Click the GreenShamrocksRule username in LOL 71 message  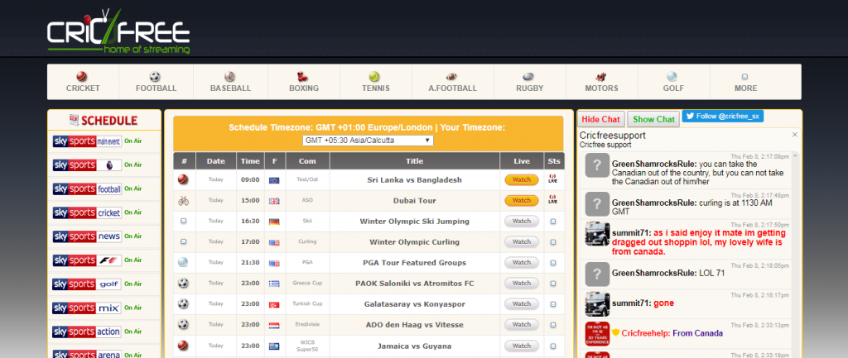(x=654, y=274)
